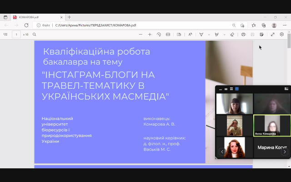
Task: Click the page number input field
Action: [16, 34]
